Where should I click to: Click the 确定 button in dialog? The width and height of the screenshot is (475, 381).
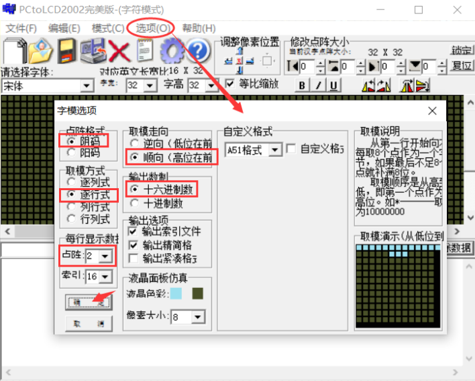89,303
